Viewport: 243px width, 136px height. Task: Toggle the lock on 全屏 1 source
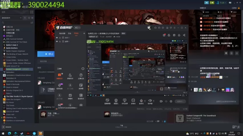(x=60, y=41)
